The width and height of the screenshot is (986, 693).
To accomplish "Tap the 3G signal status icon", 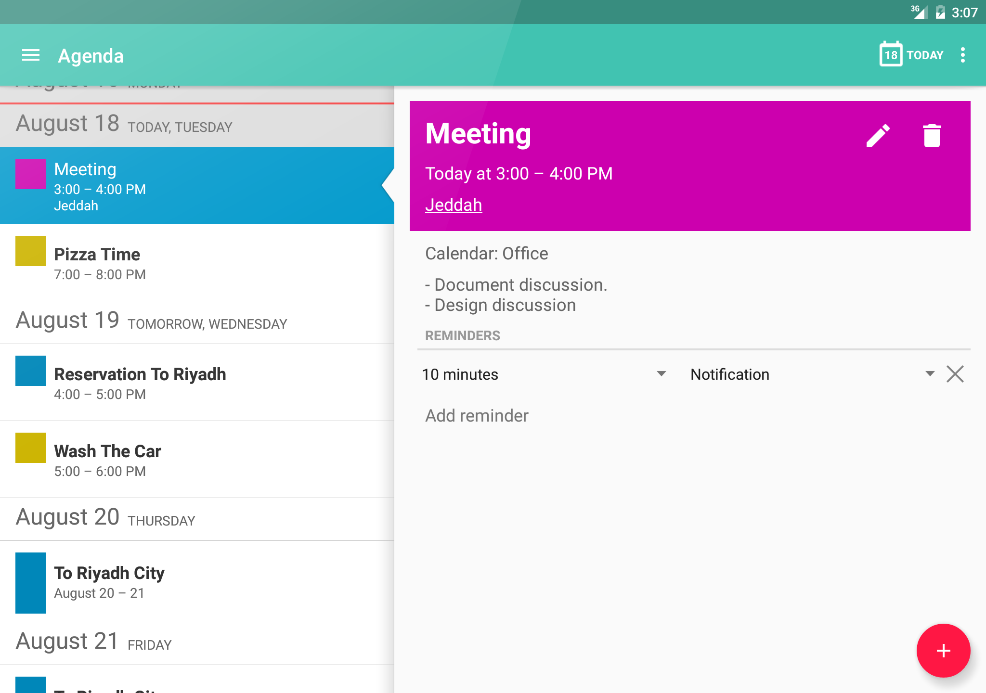I will coord(919,12).
